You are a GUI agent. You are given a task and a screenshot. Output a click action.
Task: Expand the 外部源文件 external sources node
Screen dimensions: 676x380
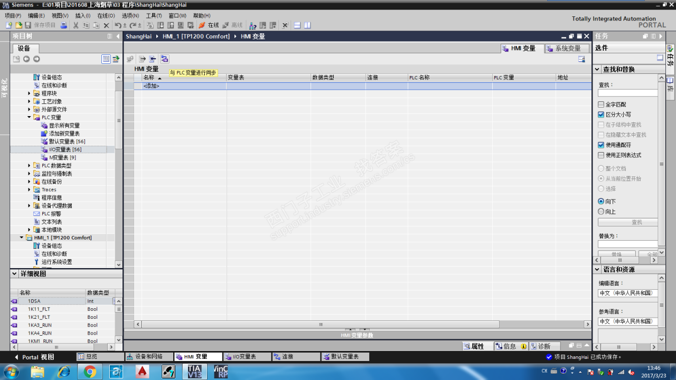[30, 109]
